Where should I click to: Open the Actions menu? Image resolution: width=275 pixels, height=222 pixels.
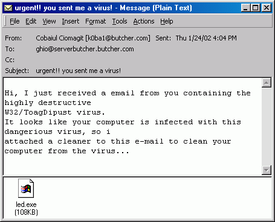[x=144, y=21]
